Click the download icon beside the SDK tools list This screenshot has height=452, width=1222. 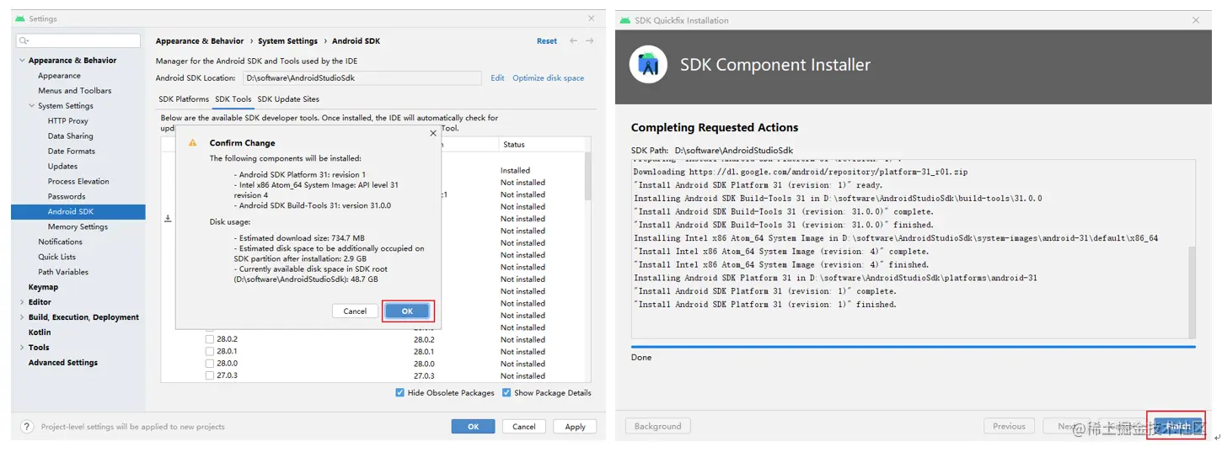coord(168,218)
